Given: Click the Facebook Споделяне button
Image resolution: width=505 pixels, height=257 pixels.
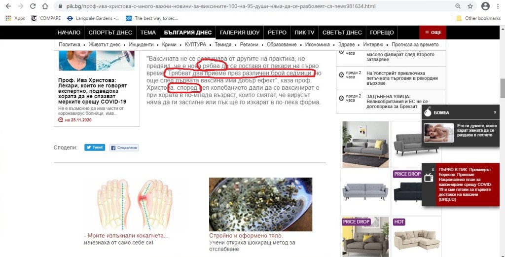Looking at the screenshot, I should [x=124, y=147].
